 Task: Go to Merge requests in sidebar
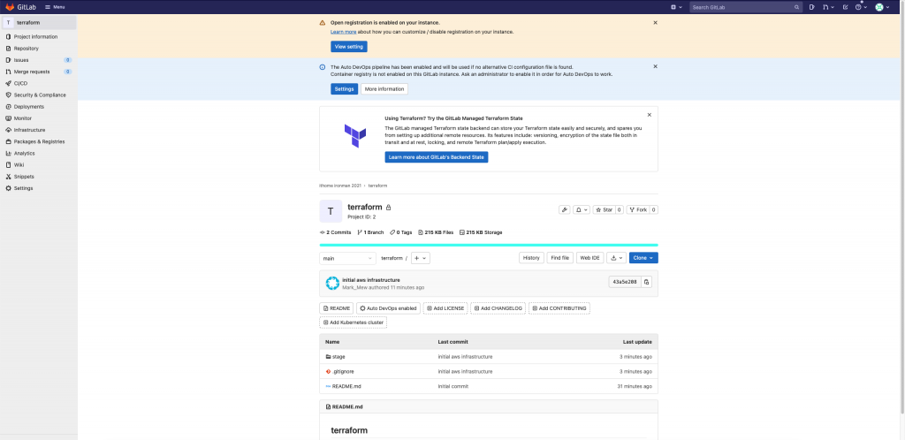tap(32, 72)
